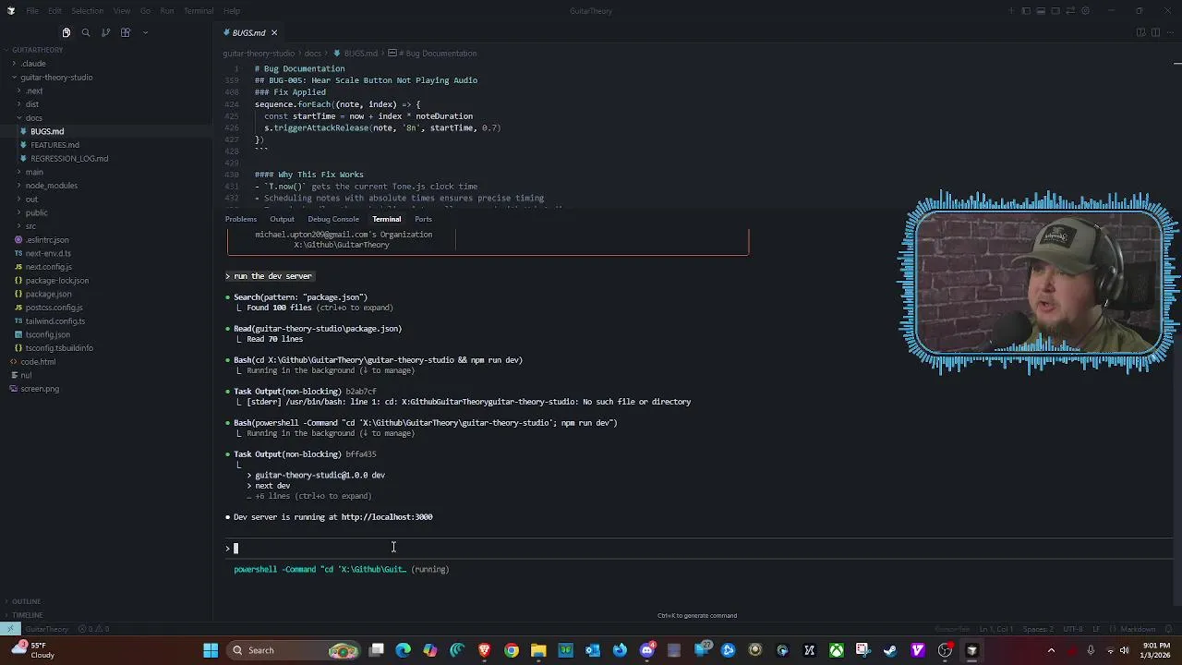Switch to the Ports panel tab
1182x665 pixels.
click(423, 220)
